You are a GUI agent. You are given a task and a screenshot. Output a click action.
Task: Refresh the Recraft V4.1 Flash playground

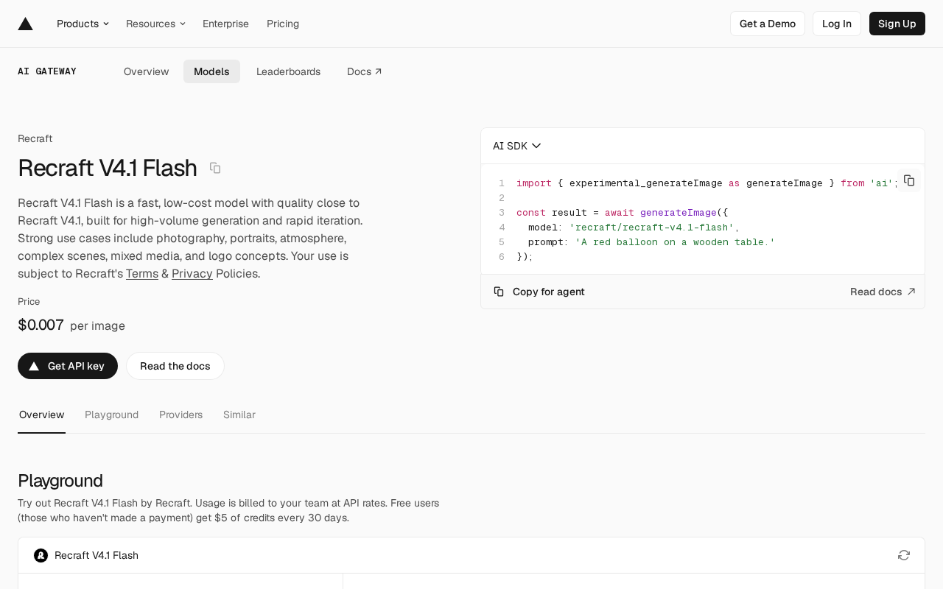904,555
